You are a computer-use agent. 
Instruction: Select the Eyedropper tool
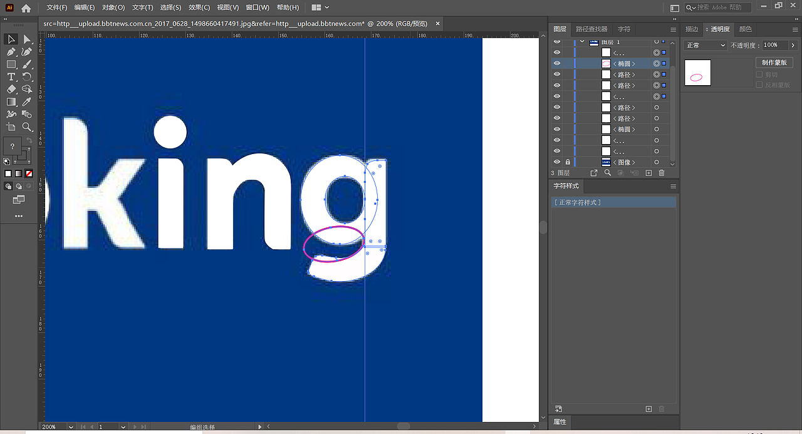coord(27,102)
